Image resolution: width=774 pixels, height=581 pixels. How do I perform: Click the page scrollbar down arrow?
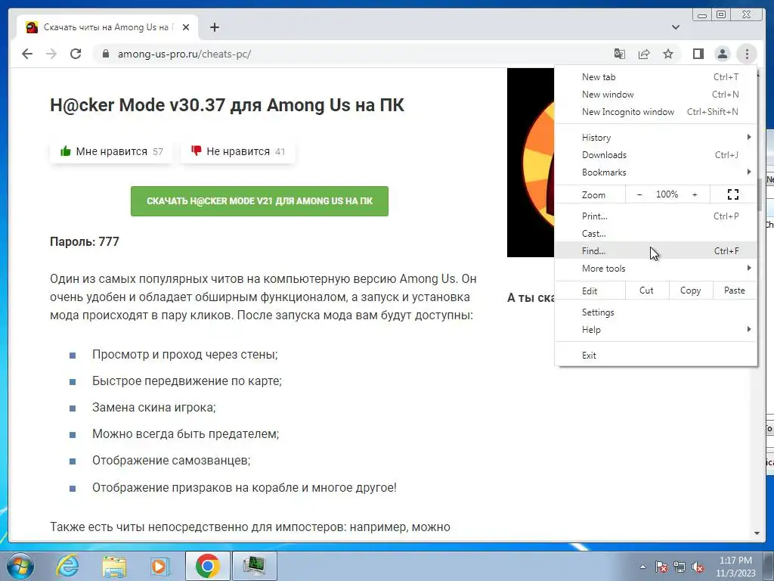tap(757, 533)
